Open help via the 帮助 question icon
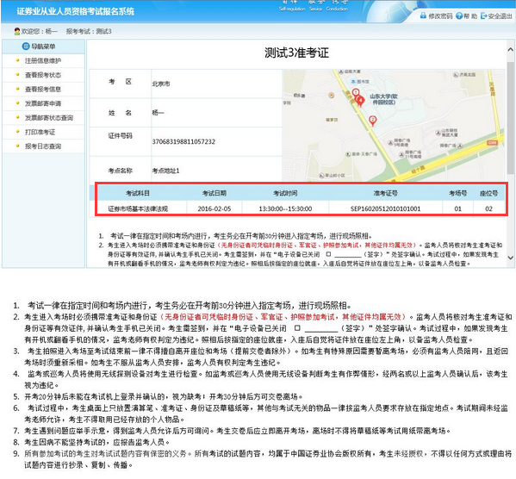This screenshot has width=516, height=479. [x=459, y=16]
